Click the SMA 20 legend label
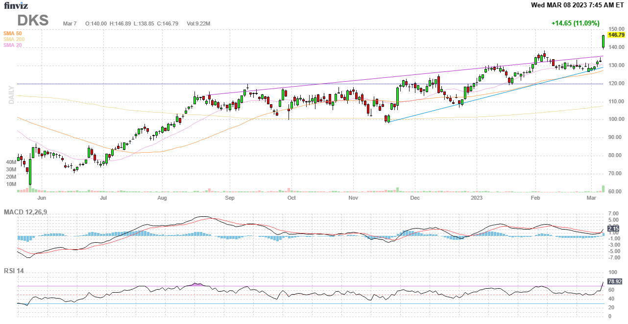Viewport: 628px width, 324px height. [12, 45]
